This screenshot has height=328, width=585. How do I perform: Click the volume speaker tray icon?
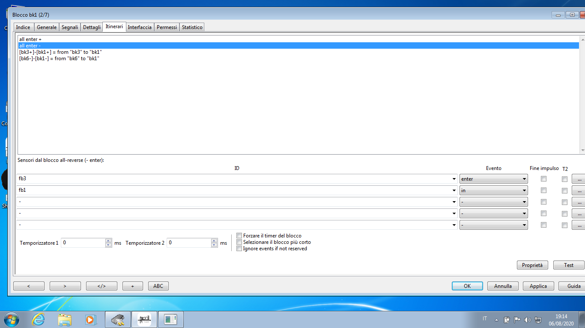coord(527,319)
